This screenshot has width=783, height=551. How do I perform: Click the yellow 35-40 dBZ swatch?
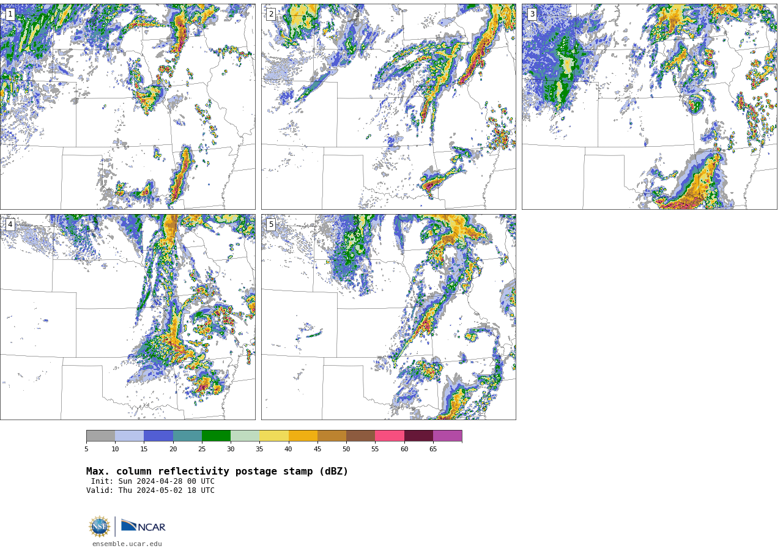click(x=274, y=436)
